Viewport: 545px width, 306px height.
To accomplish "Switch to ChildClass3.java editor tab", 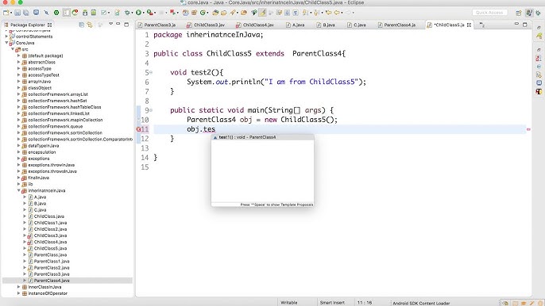I will click(x=209, y=25).
